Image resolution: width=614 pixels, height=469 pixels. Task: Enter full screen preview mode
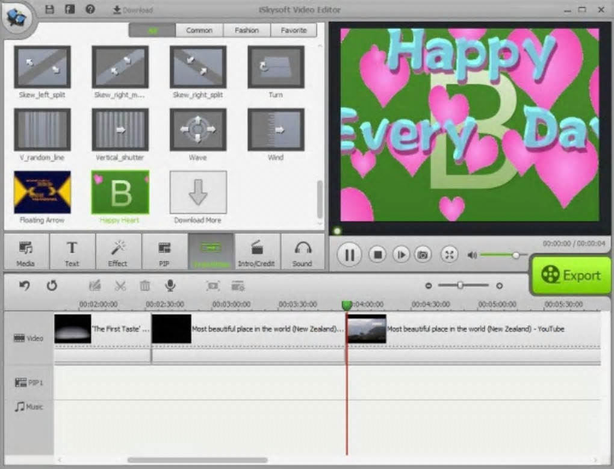pos(449,255)
